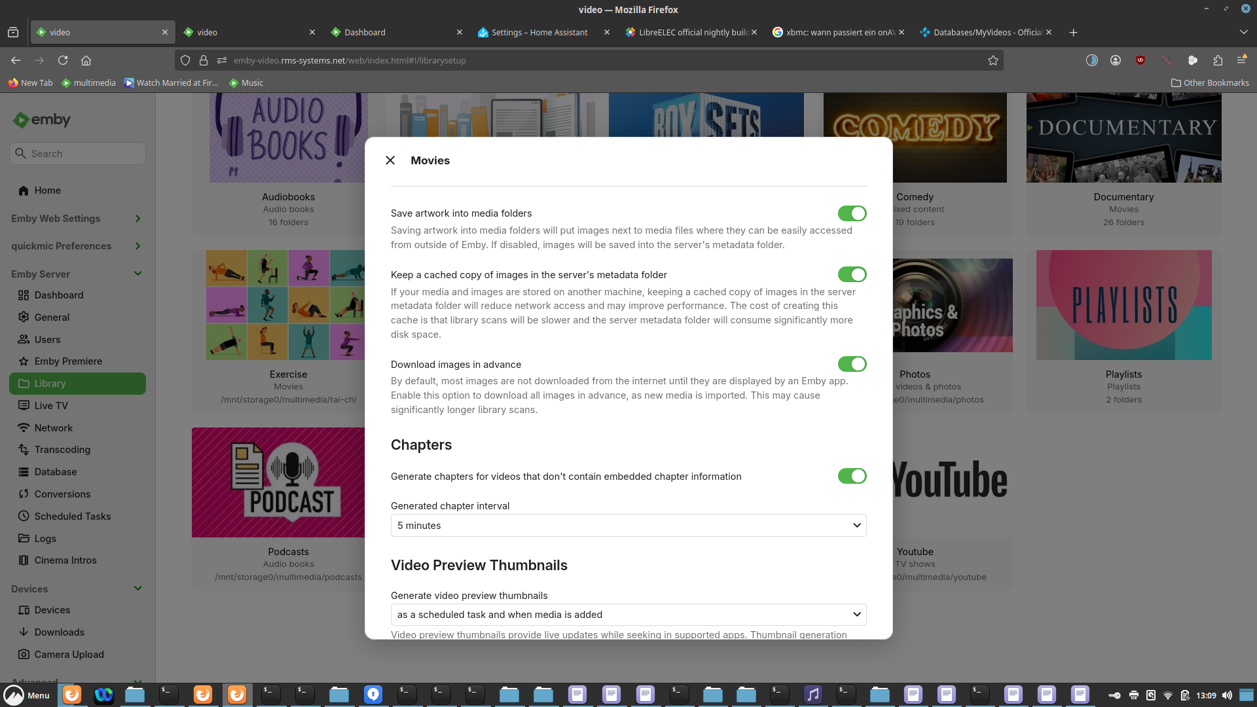Open Scheduled Tasks in sidebar
The width and height of the screenshot is (1257, 707).
pyautogui.click(x=72, y=517)
